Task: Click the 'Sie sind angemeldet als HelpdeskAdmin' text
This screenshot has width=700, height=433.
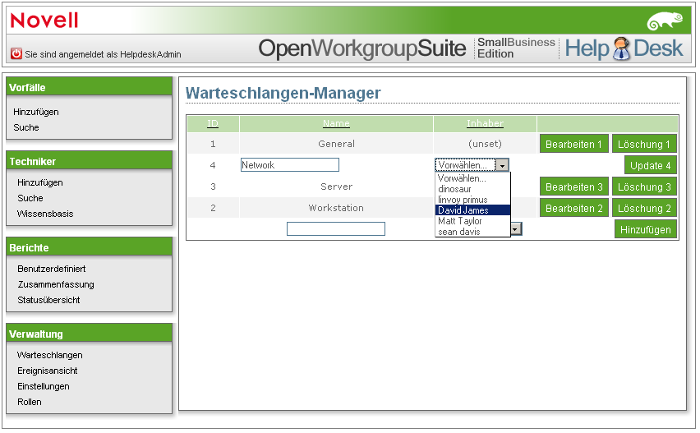Action: (x=104, y=54)
